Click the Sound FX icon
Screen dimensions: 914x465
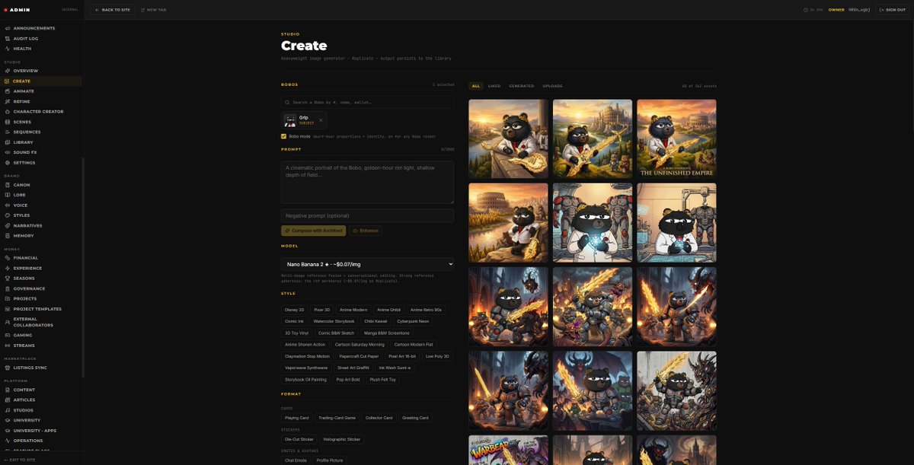(7, 152)
